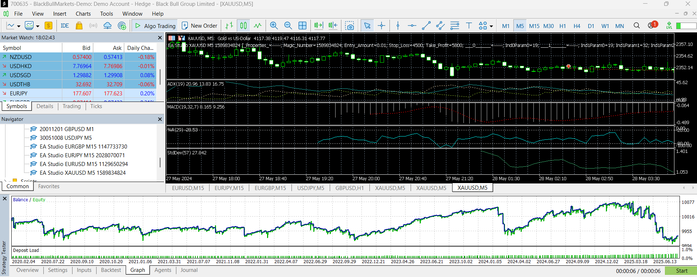Click the New Order button

[199, 25]
